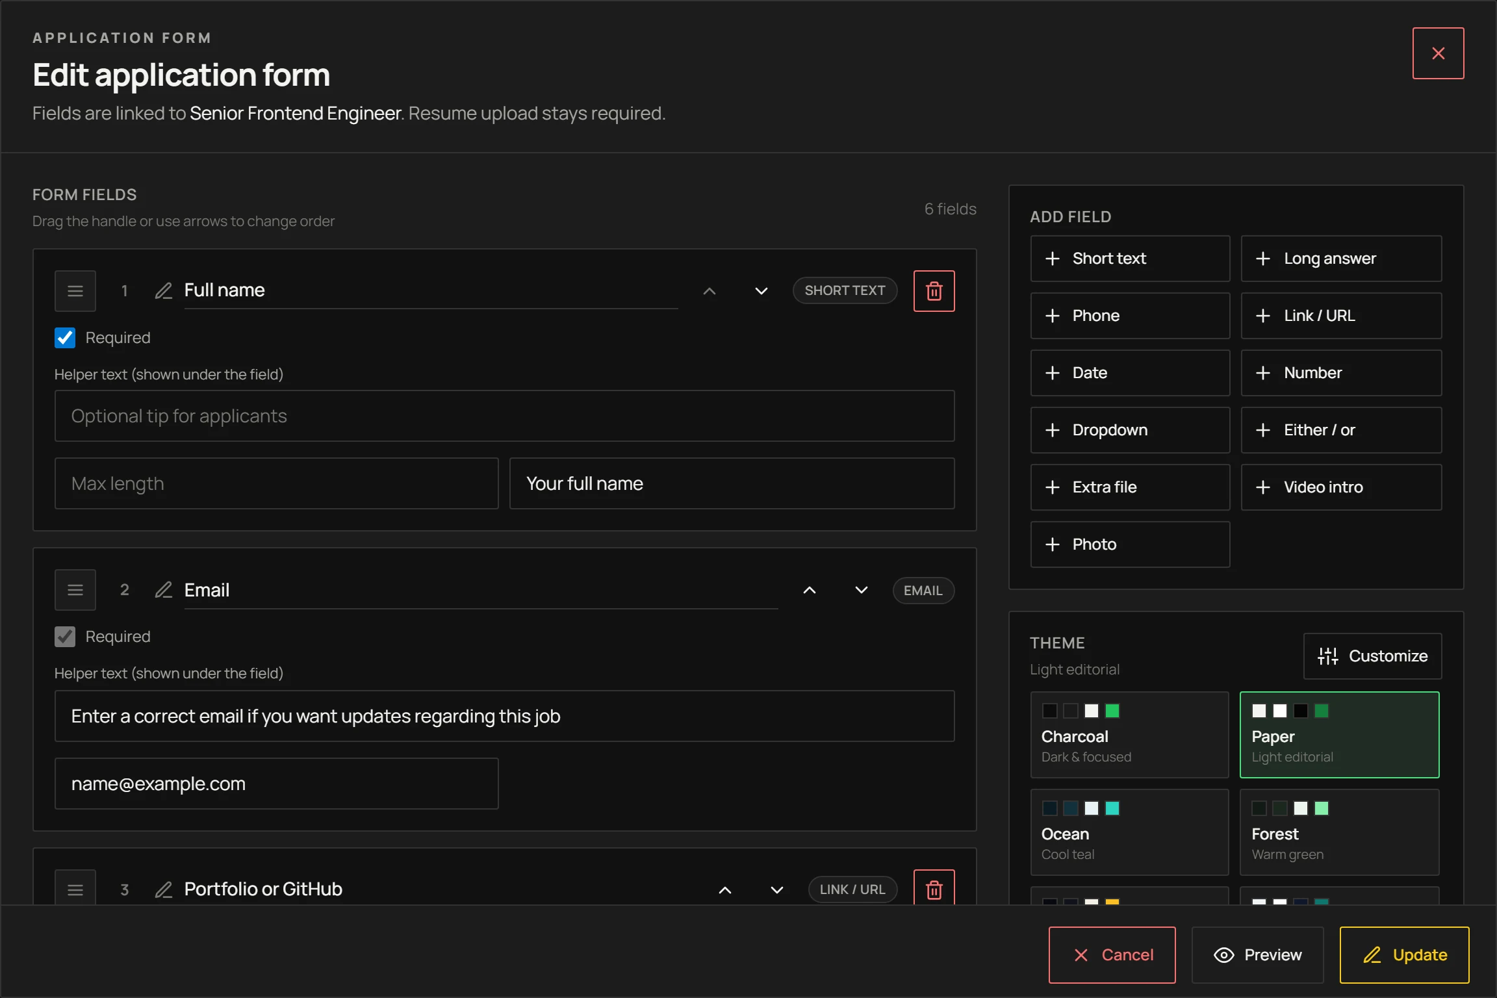Preview the application form
The width and height of the screenshot is (1497, 998).
click(x=1257, y=955)
